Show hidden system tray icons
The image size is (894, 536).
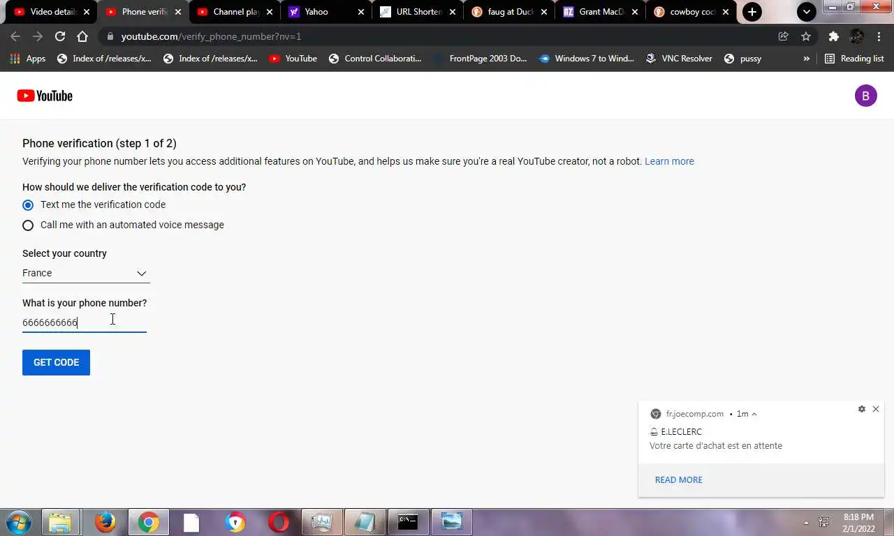coord(807,523)
